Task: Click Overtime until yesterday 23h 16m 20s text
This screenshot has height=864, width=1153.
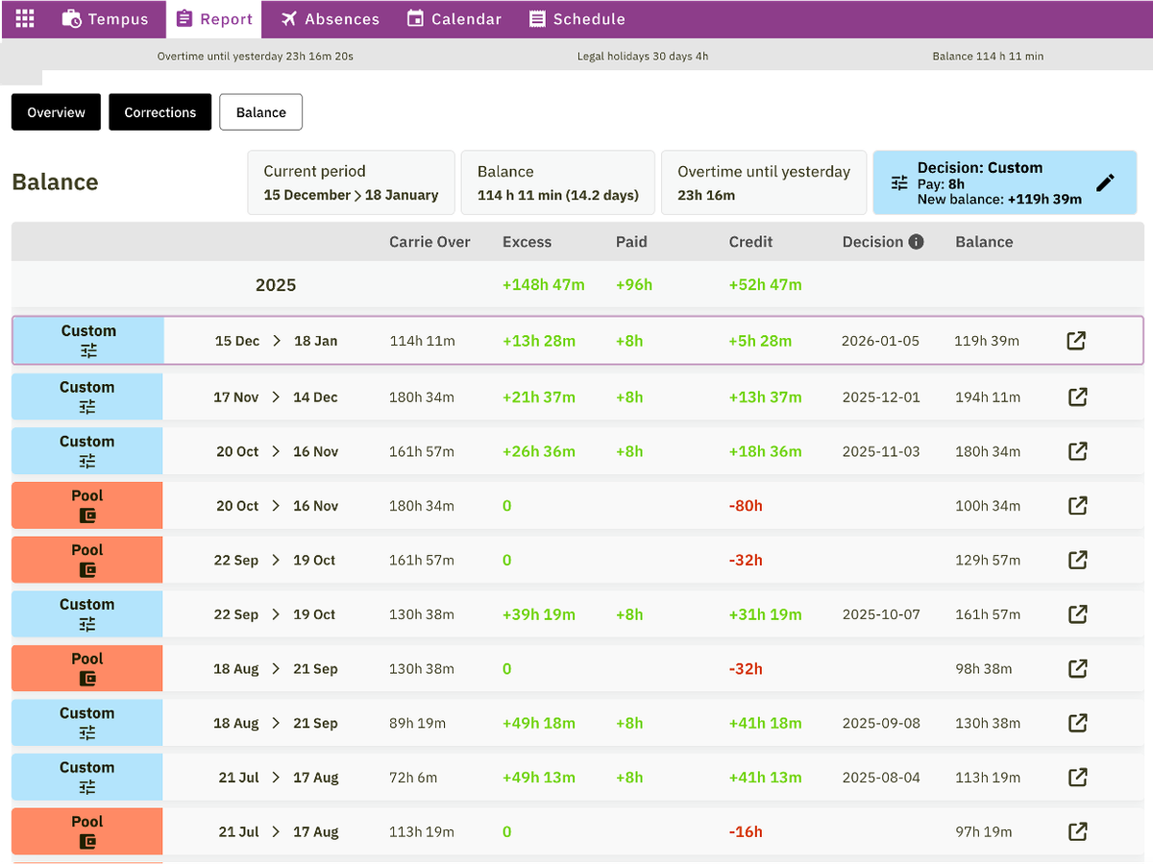Action: [256, 56]
